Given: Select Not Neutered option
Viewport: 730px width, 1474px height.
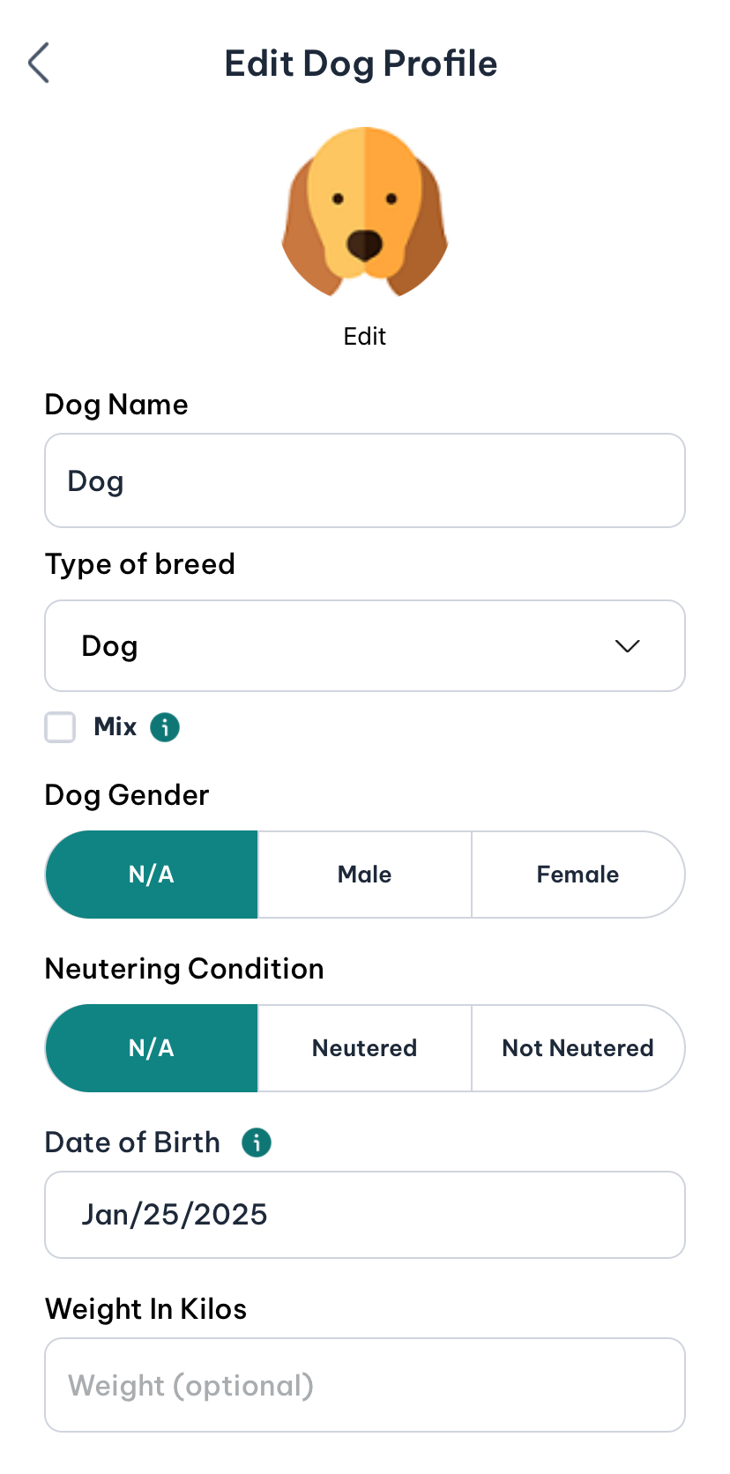Looking at the screenshot, I should 577,1047.
